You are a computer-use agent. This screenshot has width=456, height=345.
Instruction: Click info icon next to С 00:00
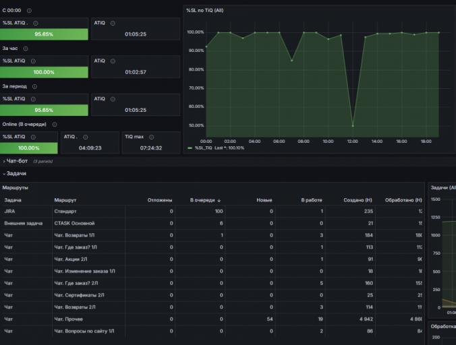coord(29,11)
